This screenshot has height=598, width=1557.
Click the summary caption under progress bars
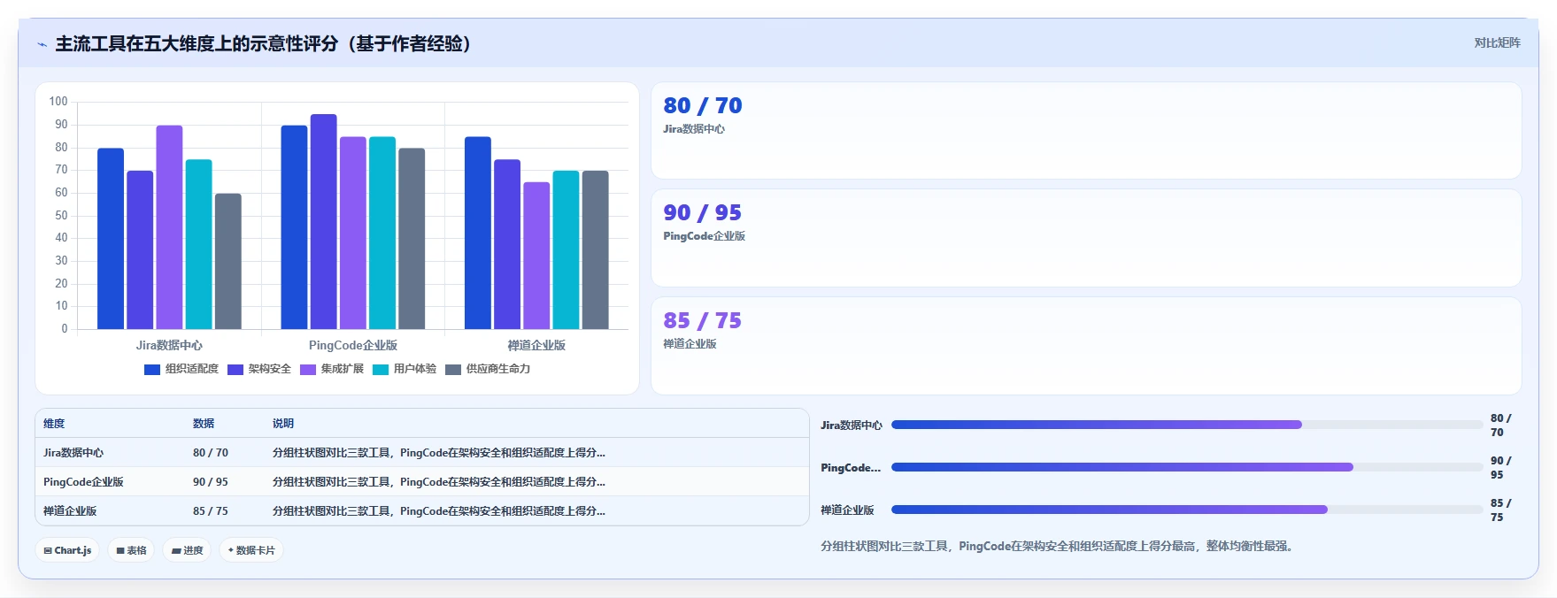[x=1060, y=547]
